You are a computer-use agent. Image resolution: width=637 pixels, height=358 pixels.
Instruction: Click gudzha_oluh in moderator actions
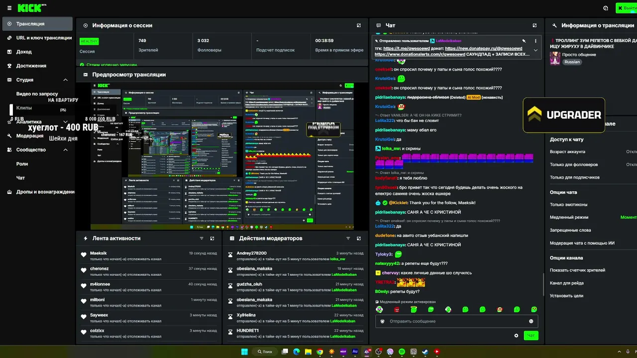tap(249, 284)
